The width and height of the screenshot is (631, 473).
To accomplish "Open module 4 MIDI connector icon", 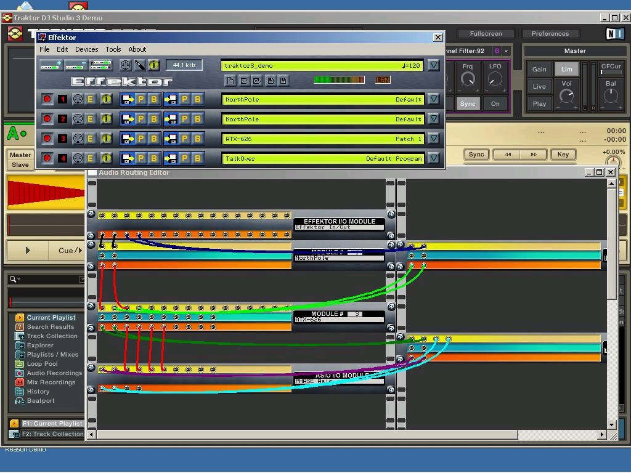I will point(78,158).
